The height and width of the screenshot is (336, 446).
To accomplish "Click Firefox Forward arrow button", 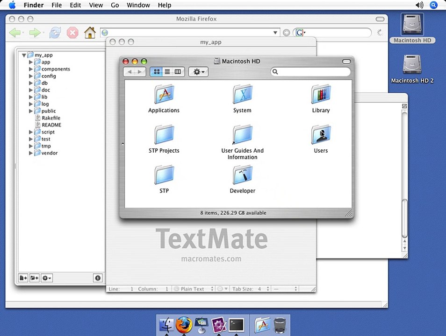I will point(35,33).
